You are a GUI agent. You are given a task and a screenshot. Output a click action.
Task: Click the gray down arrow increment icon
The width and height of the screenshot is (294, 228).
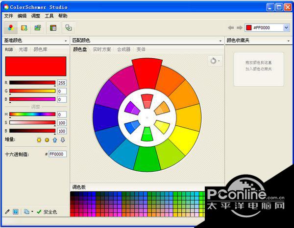click(x=63, y=140)
